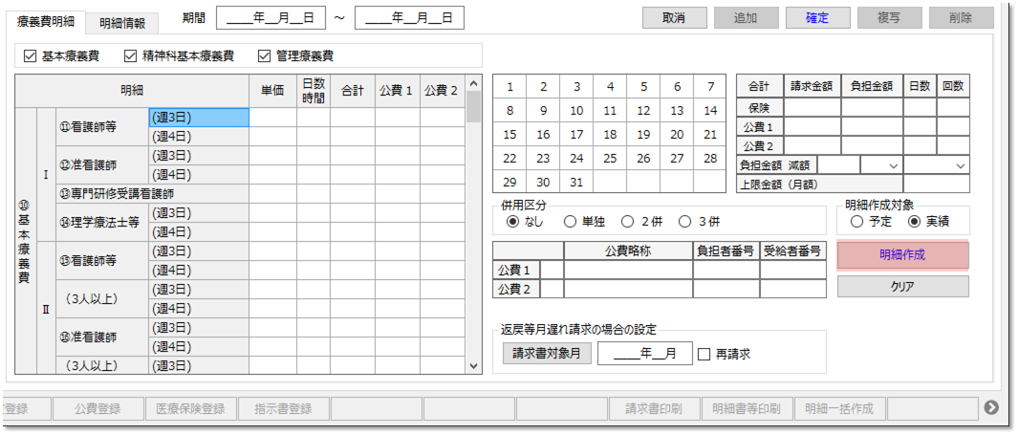Select 予定 as 明細作成対象
This screenshot has width=1018, height=435.
[x=856, y=222]
